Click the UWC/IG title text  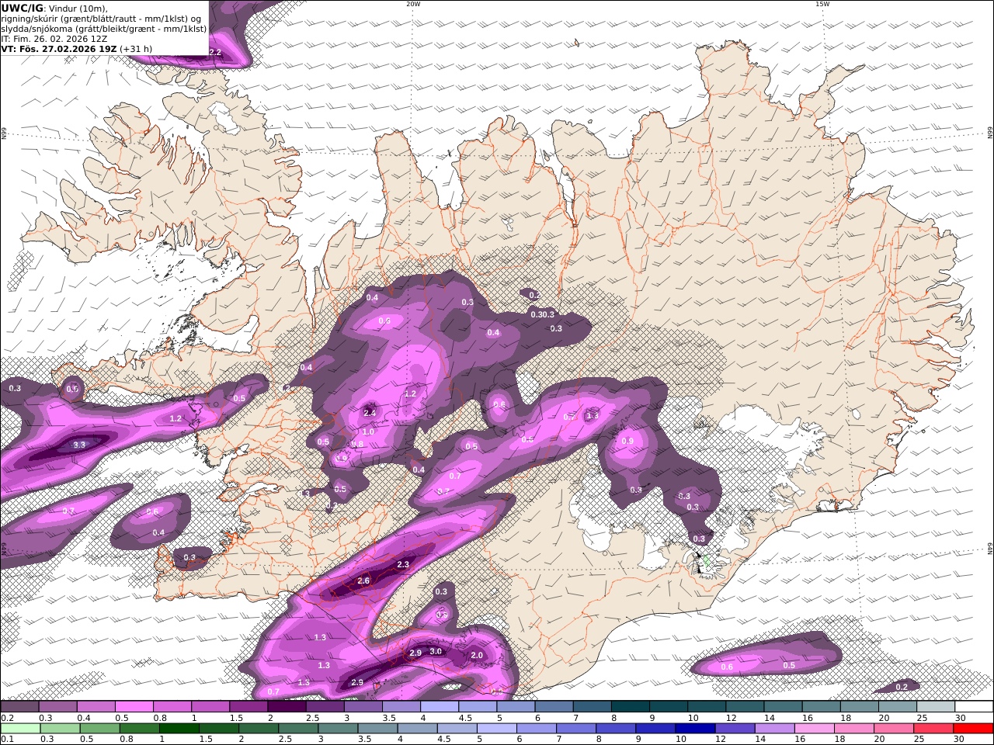tap(22, 8)
